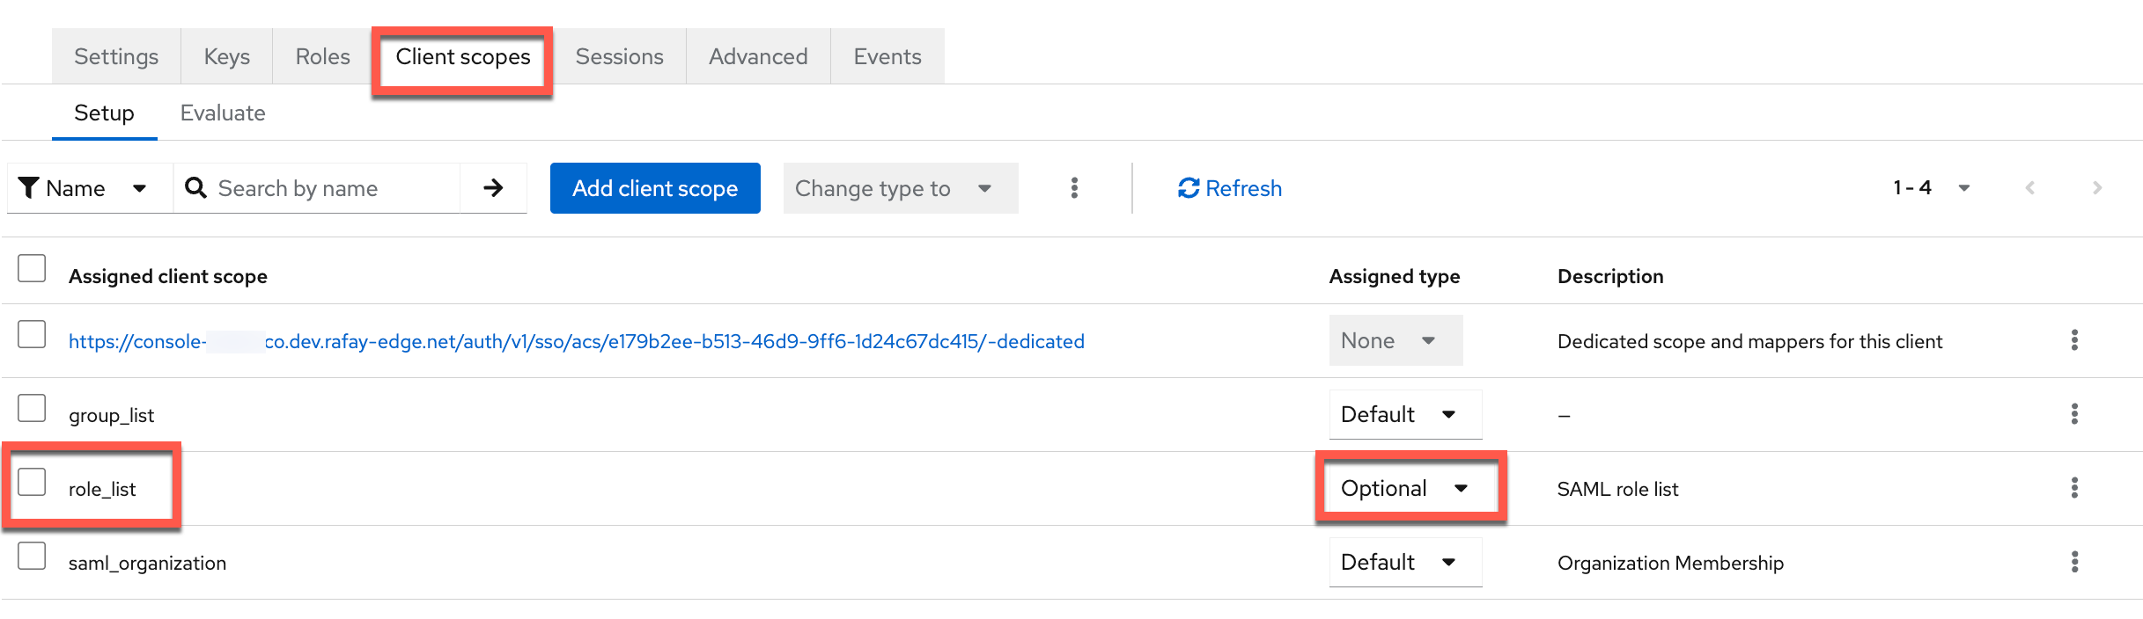Viewport: 2143px width, 619px height.
Task: Click the Add client scope button
Action: [655, 188]
